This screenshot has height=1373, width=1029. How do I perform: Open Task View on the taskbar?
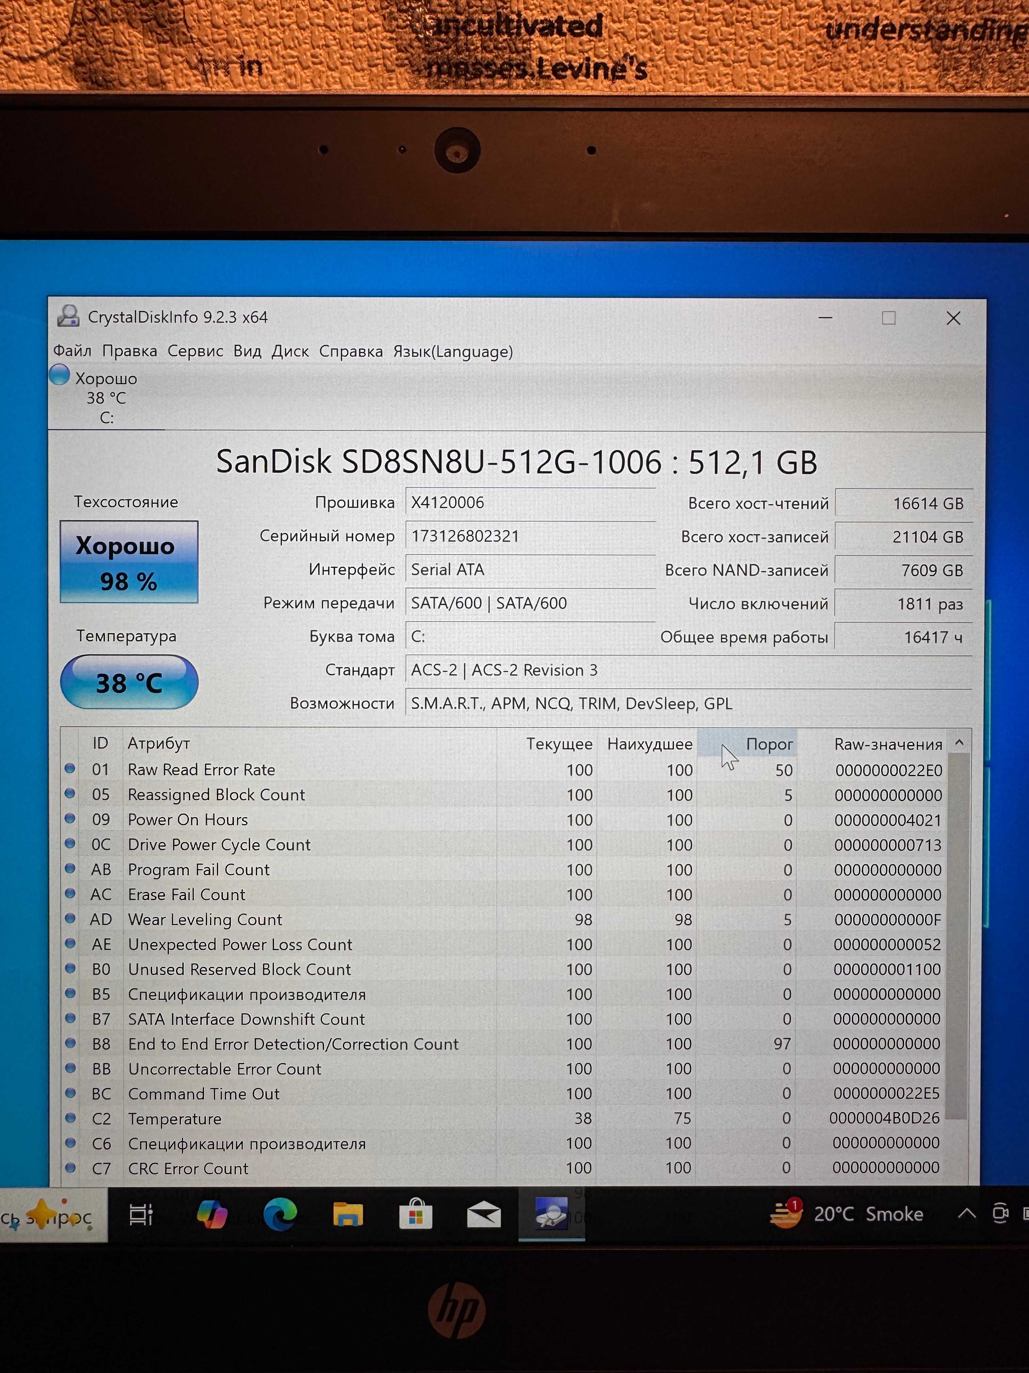pos(141,1215)
